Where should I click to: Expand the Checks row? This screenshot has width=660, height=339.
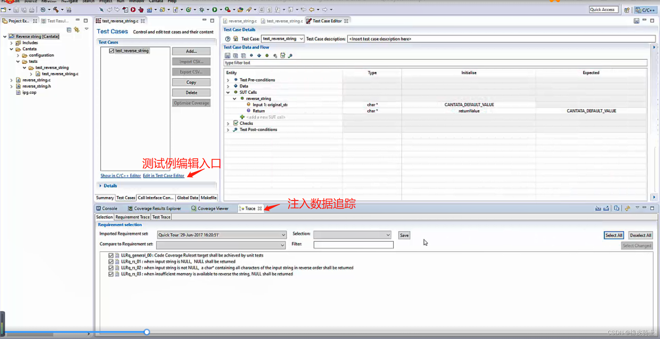tap(228, 124)
